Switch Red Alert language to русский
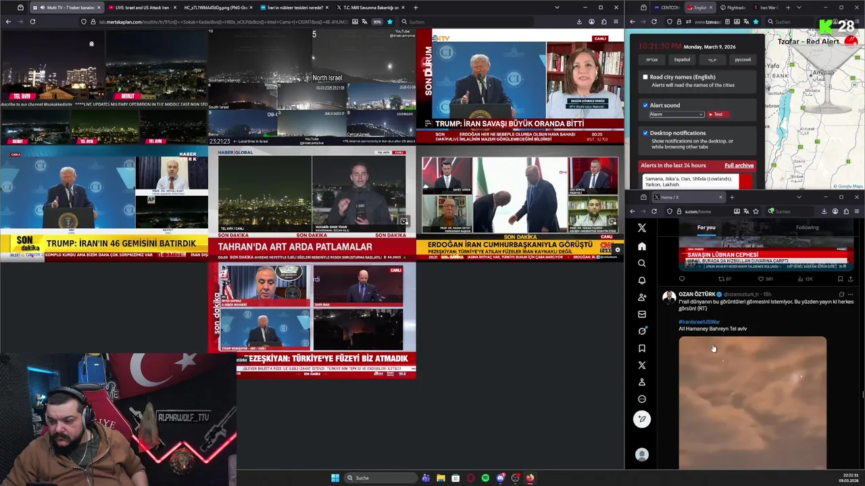The width and height of the screenshot is (865, 486). click(743, 59)
